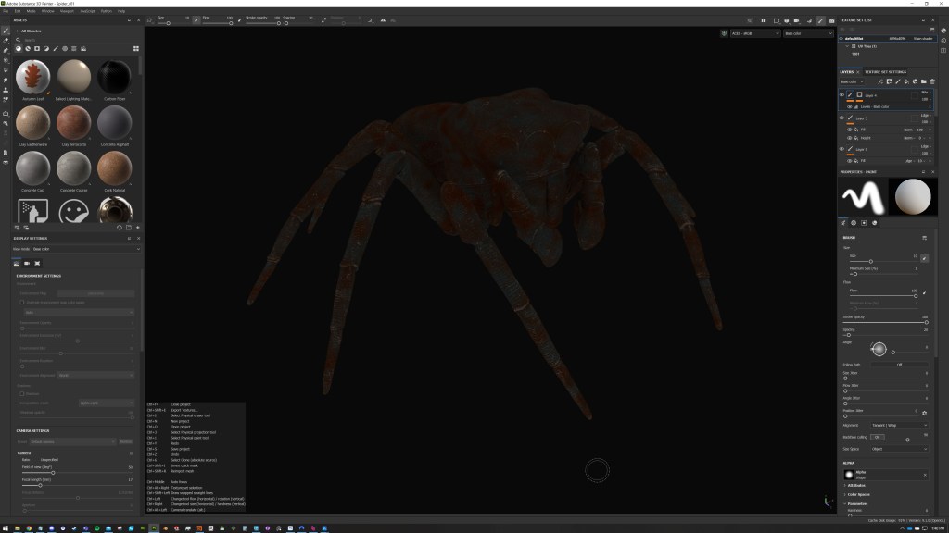The height and width of the screenshot is (533, 949).
Task: Open the Autumn Leaf material
Action: pyautogui.click(x=33, y=77)
